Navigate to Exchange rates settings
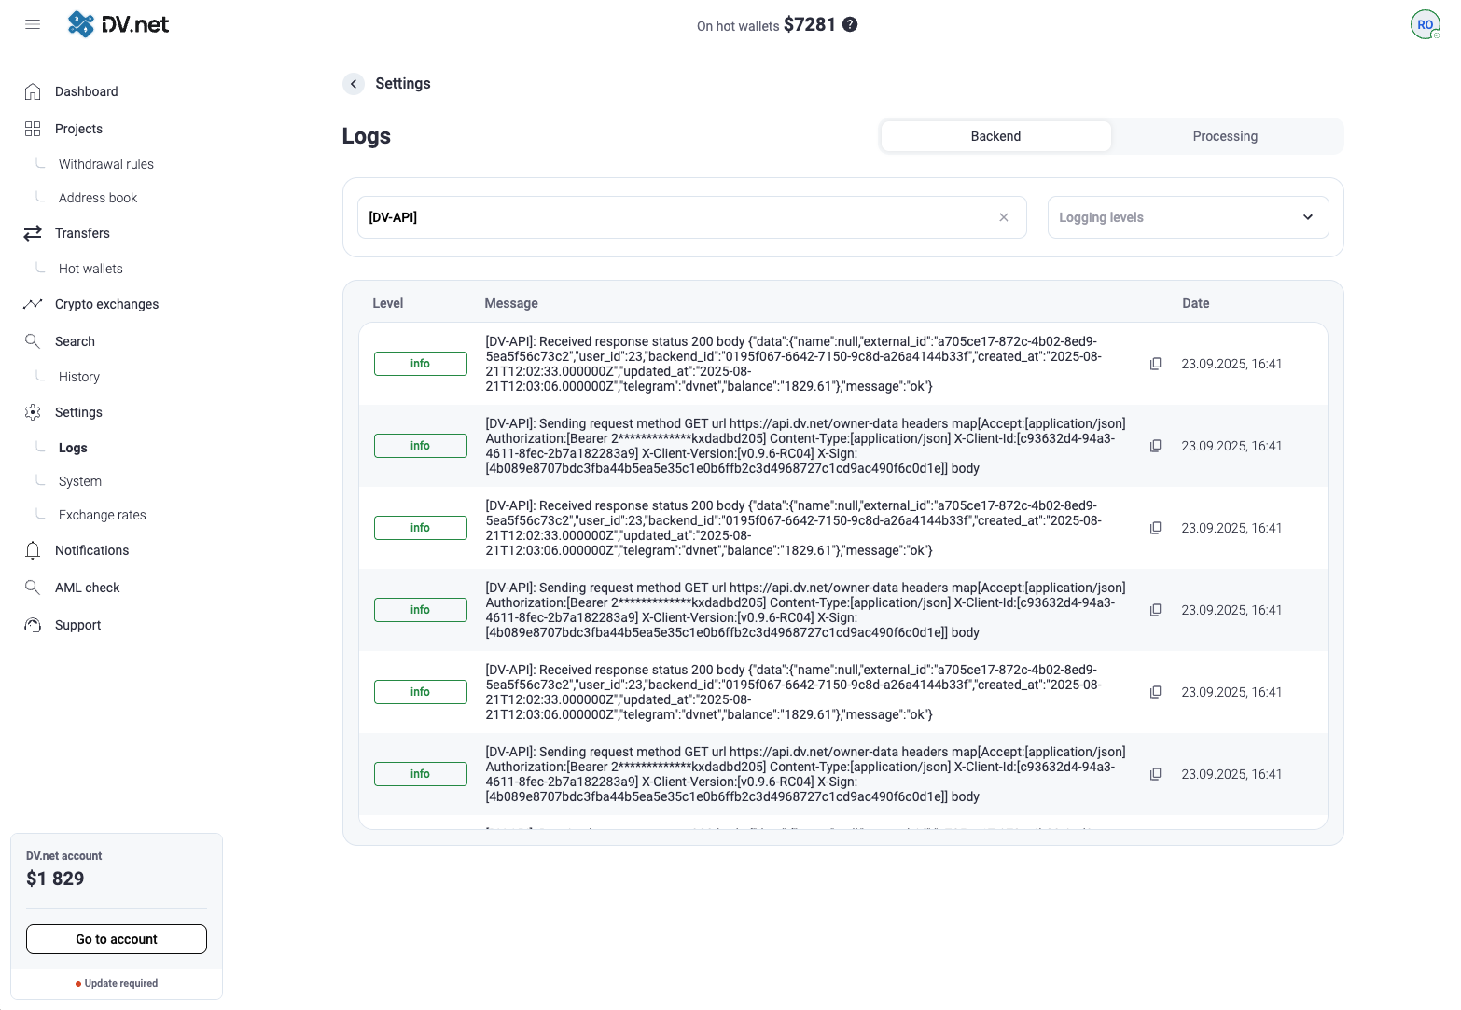 pos(103,515)
